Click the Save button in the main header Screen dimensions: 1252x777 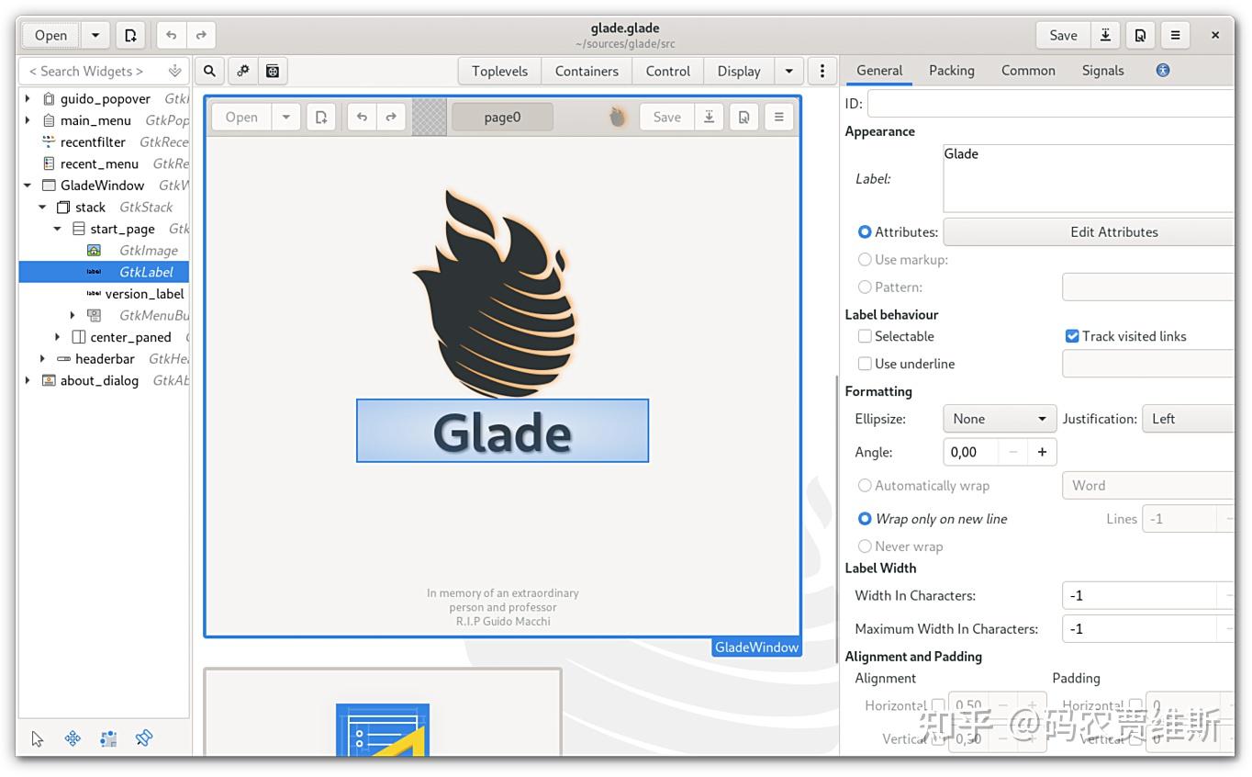click(x=1064, y=36)
